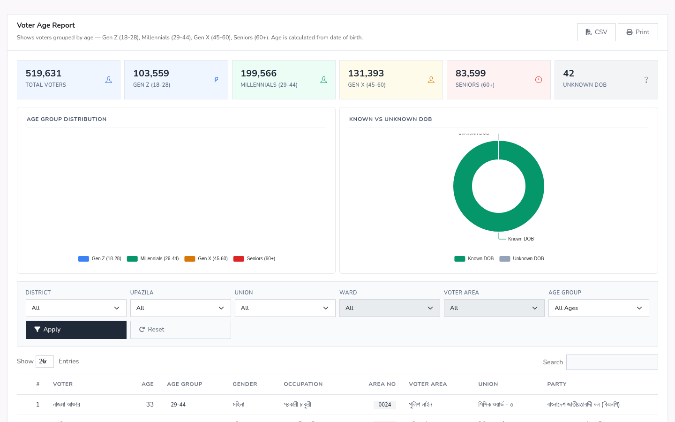Print the voter age report
The width and height of the screenshot is (675, 422).
pyautogui.click(x=638, y=32)
